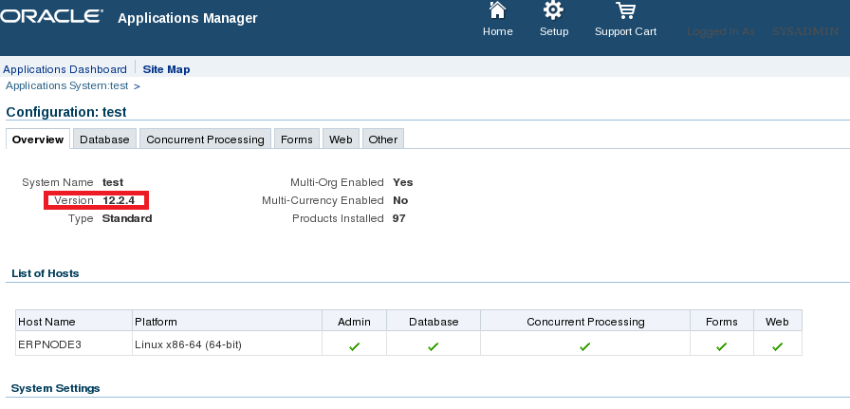Click the SYSADMIN username text

point(805,31)
